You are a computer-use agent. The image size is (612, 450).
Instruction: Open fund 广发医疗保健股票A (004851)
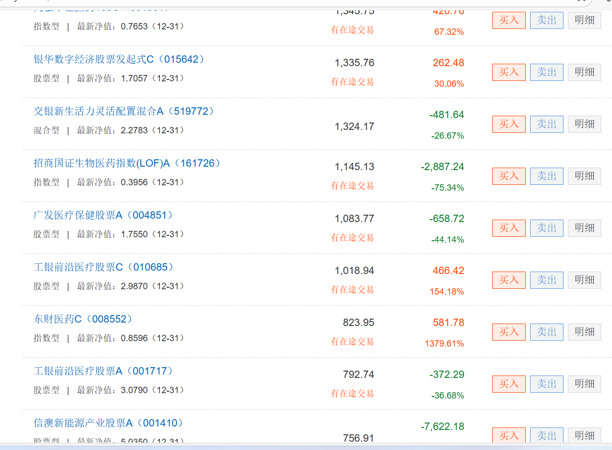104,215
